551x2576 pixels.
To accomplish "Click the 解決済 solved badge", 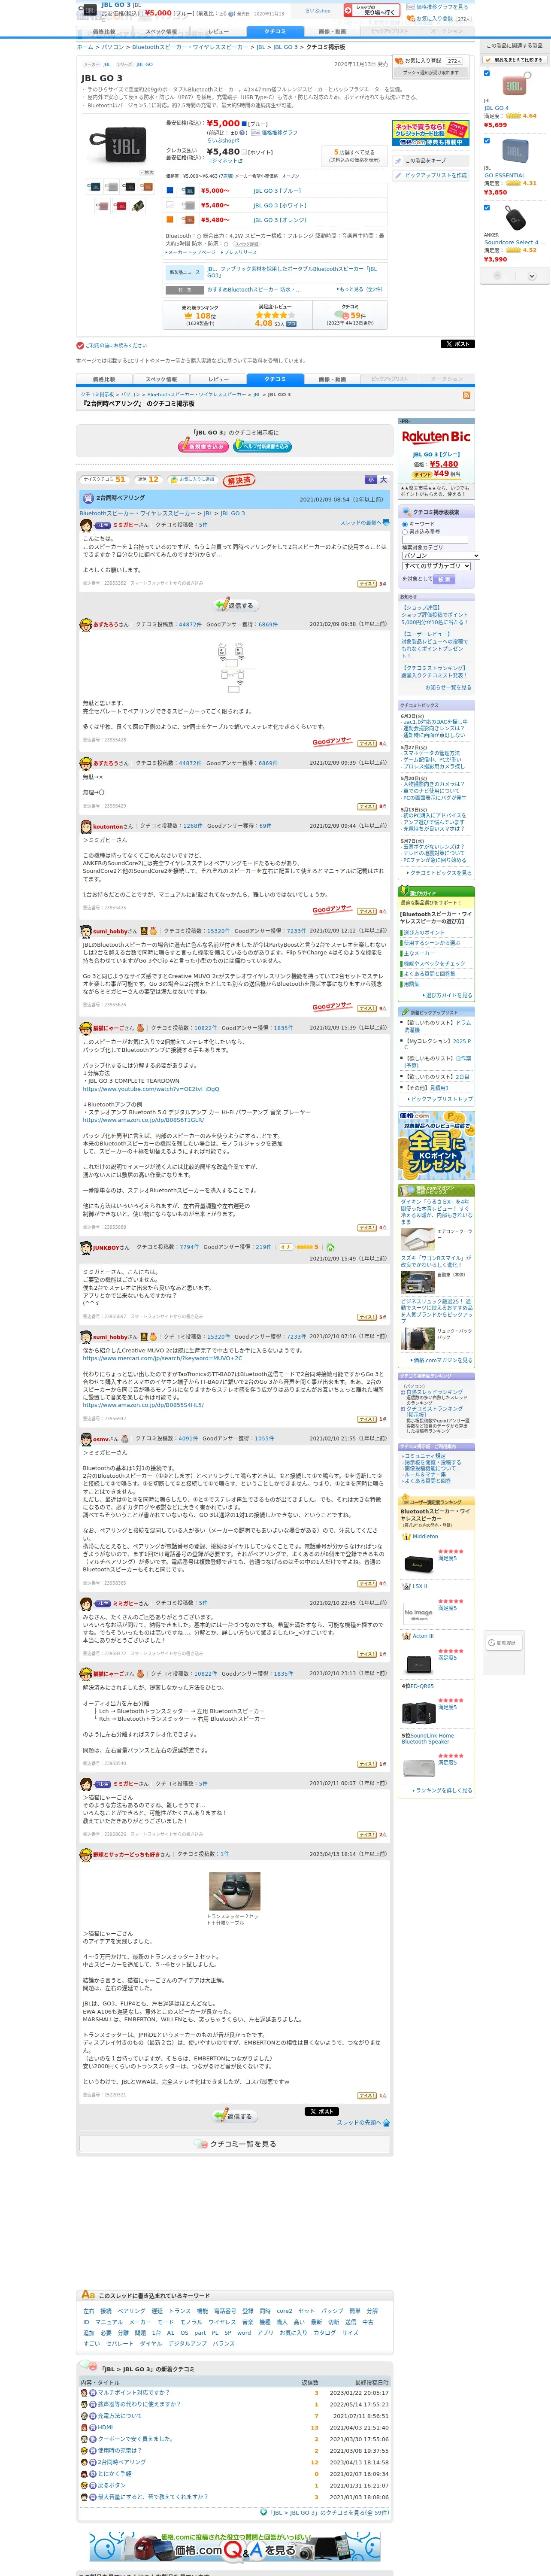I will click(x=239, y=480).
